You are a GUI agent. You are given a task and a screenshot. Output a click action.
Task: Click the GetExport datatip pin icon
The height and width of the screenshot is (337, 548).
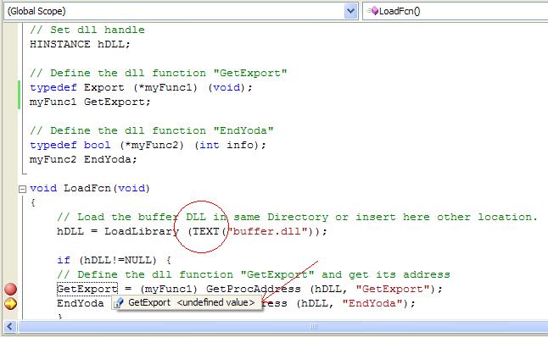click(x=119, y=302)
